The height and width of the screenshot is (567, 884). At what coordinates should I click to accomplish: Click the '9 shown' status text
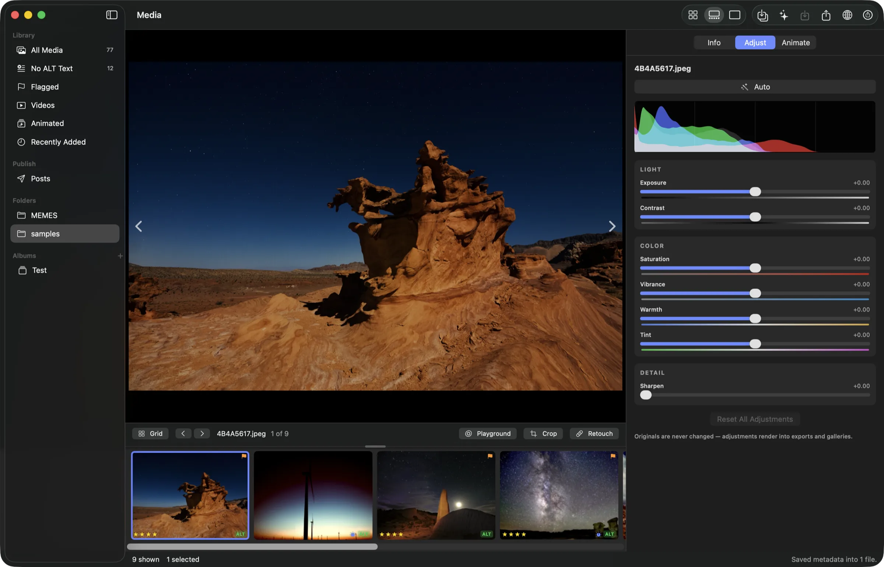146,559
